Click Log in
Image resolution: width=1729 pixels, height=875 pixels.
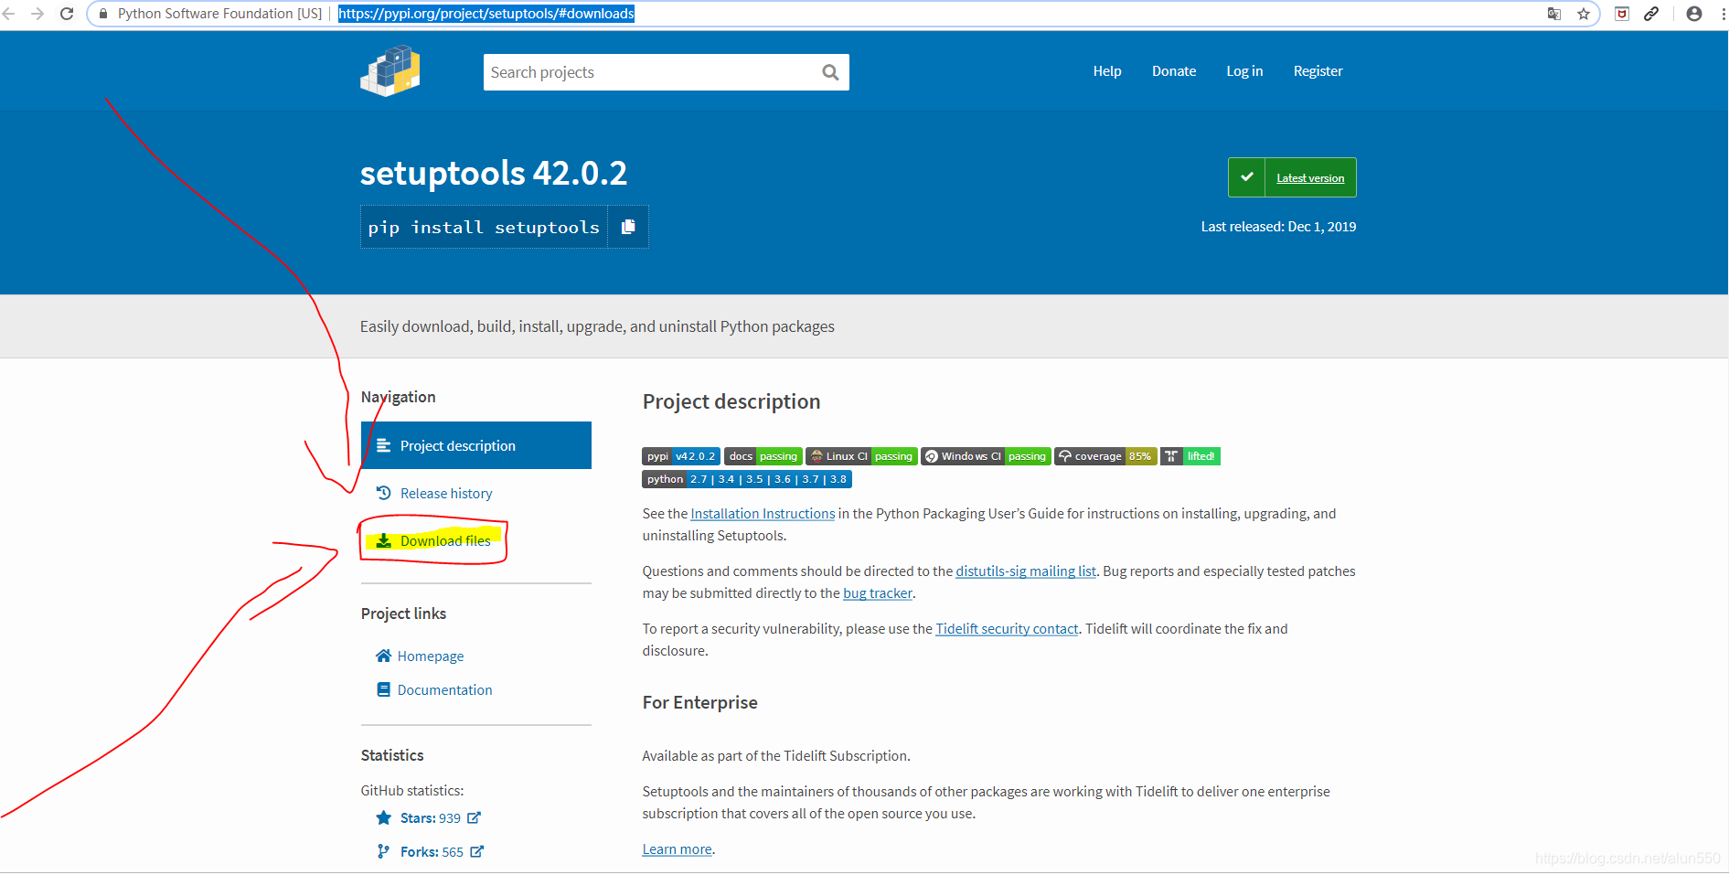1244,71
